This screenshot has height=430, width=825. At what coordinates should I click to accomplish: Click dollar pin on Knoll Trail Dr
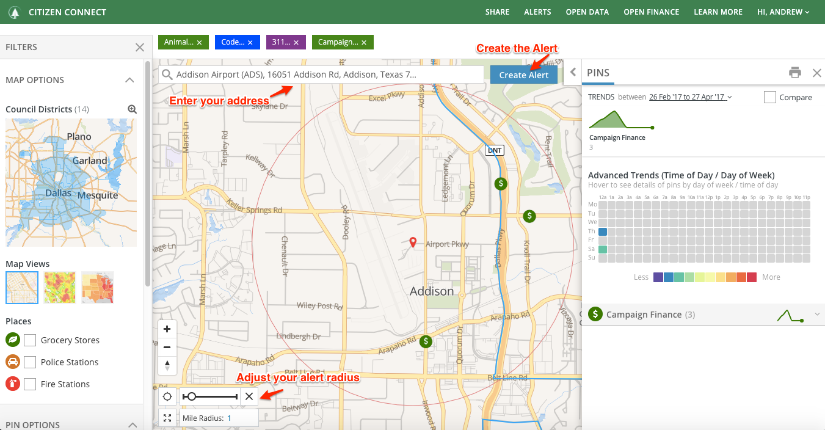(x=530, y=216)
